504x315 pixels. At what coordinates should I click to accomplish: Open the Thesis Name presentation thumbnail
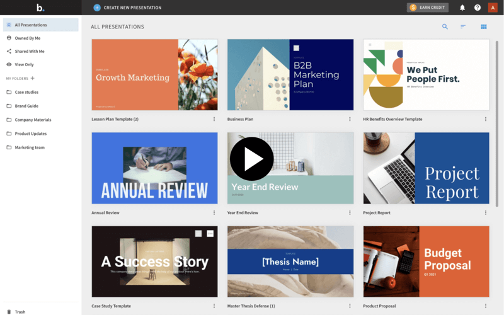pyautogui.click(x=290, y=261)
